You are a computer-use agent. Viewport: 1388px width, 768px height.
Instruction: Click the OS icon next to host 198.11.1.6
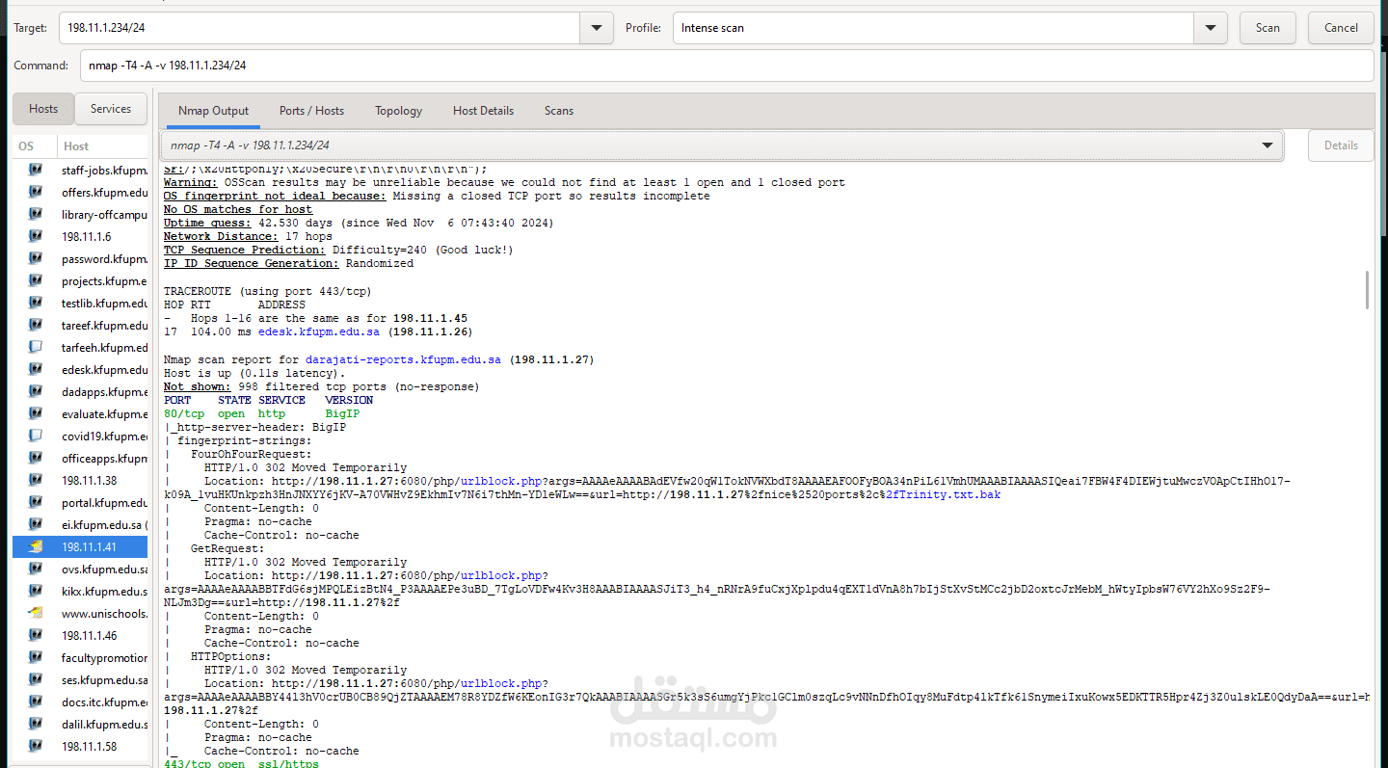click(x=36, y=236)
